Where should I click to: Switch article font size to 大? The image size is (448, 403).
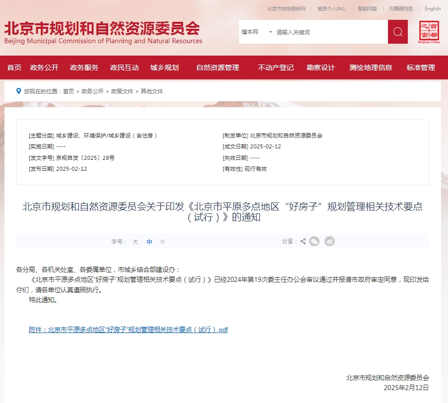coord(135,241)
